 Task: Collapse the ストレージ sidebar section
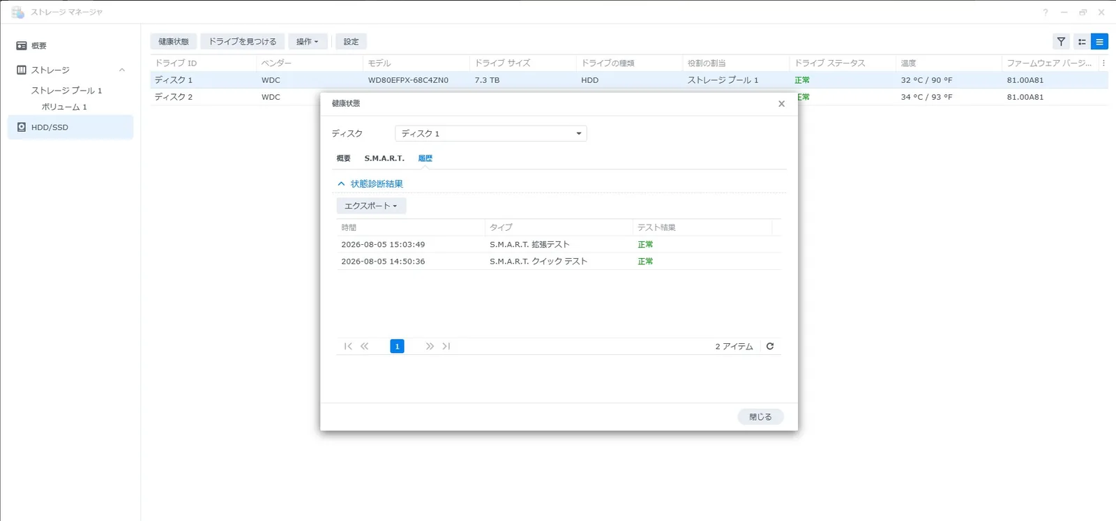click(x=122, y=70)
